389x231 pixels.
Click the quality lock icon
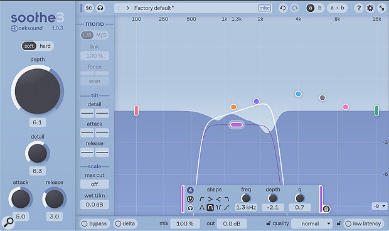click(269, 223)
